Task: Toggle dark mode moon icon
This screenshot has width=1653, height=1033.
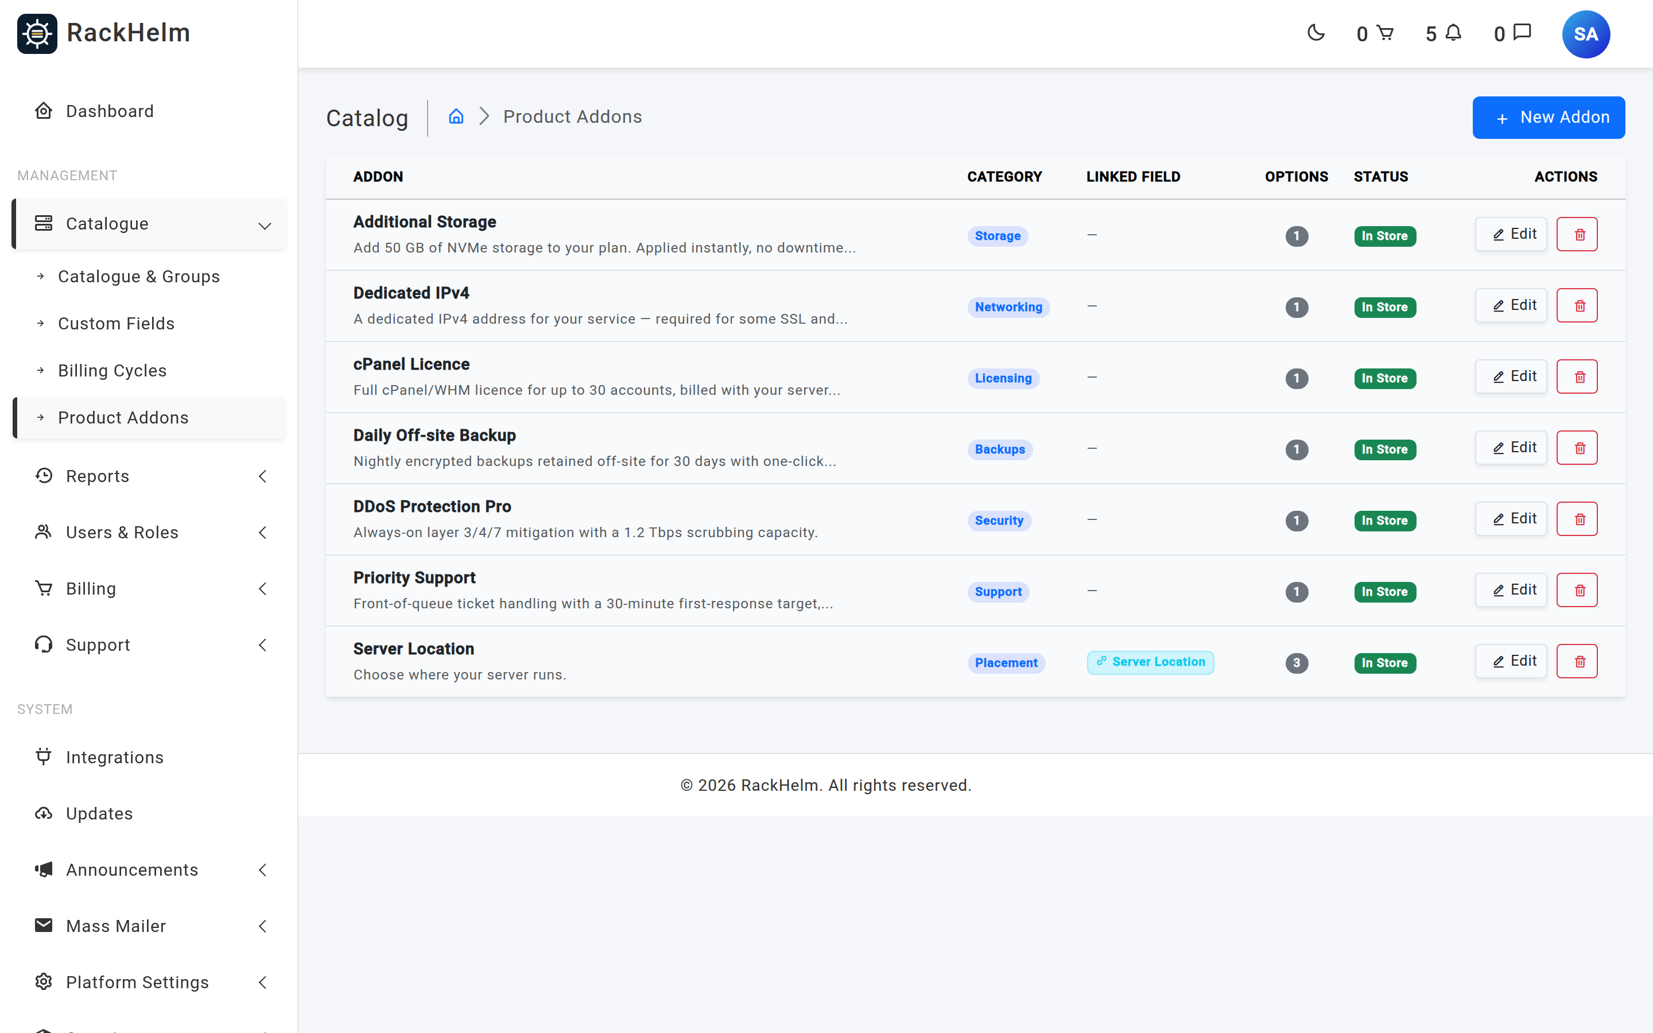Action: point(1316,33)
